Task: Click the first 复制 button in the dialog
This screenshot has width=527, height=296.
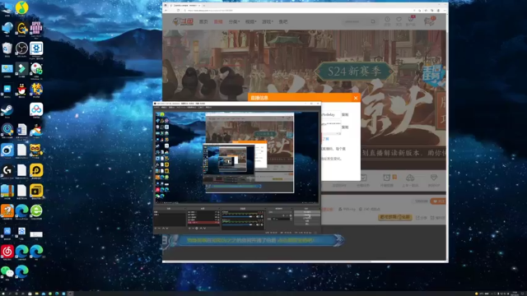Action: click(x=345, y=115)
